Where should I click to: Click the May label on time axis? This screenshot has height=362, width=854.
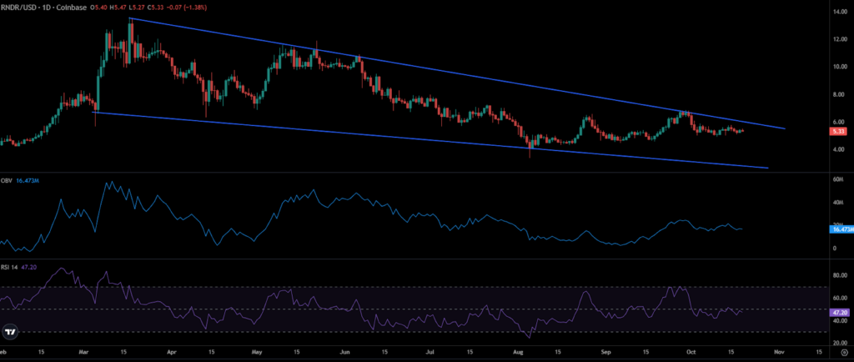coord(258,353)
